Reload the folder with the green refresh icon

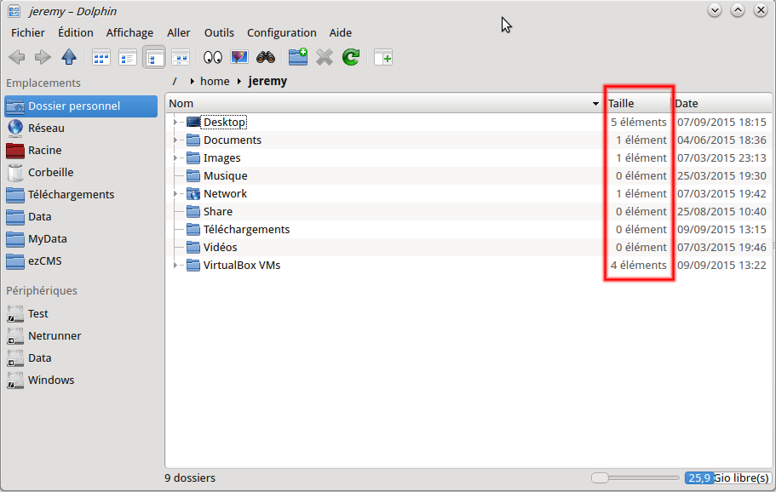[350, 58]
